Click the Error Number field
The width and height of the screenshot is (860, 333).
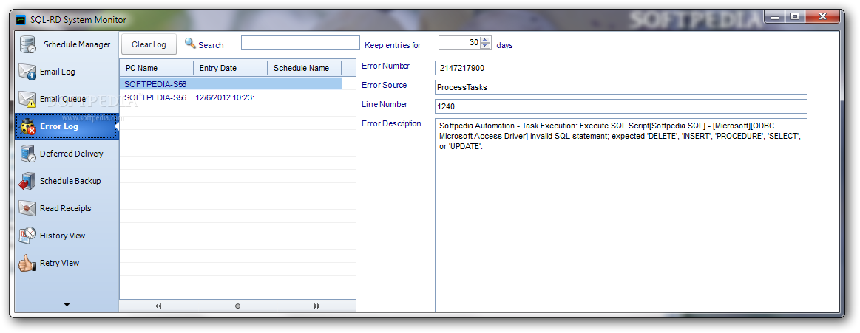click(621, 68)
